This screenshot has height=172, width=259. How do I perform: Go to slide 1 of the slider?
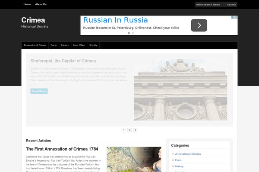click(x=124, y=130)
